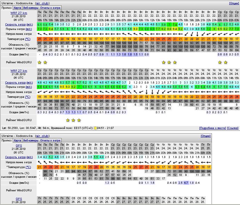240x205 pixels.
Task: Click the [Ссылка] link
Action: tap(233, 128)
